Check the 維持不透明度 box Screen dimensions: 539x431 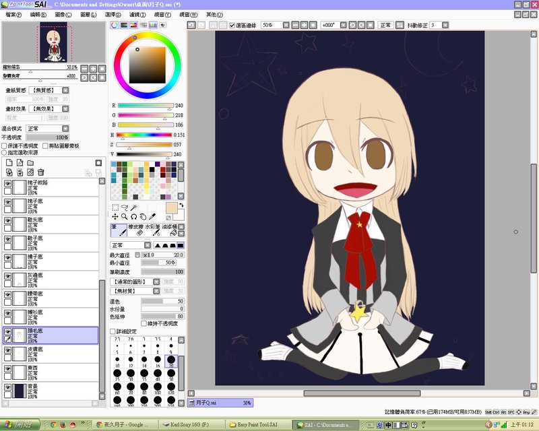pyautogui.click(x=144, y=323)
